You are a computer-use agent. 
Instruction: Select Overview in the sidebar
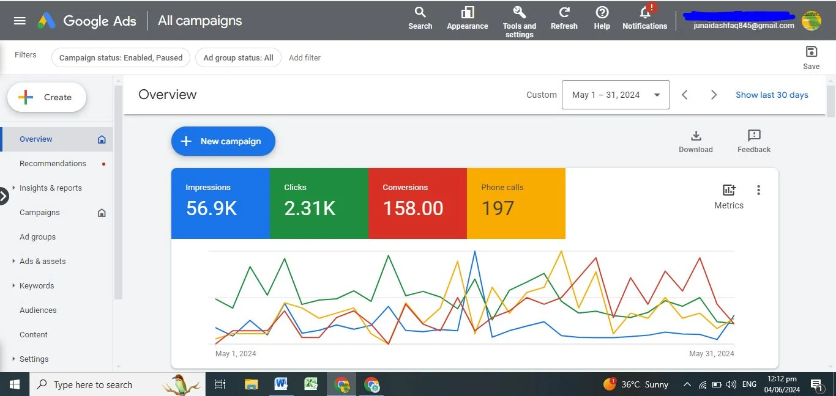[x=57, y=139]
